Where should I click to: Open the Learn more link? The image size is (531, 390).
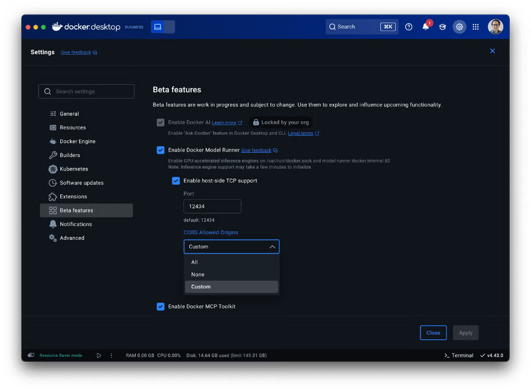[224, 123]
